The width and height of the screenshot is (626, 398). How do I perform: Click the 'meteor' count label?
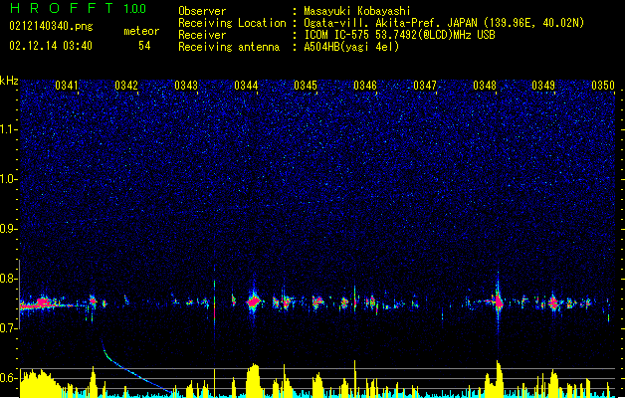141,31
